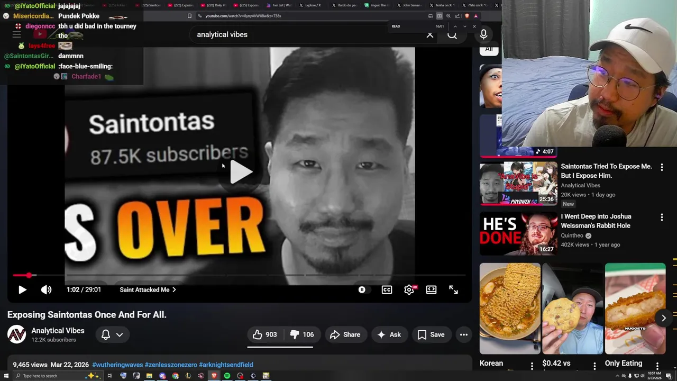The width and height of the screenshot is (677, 381).
Task: Switch to the 'Tier List' browser tab
Action: [279, 5]
